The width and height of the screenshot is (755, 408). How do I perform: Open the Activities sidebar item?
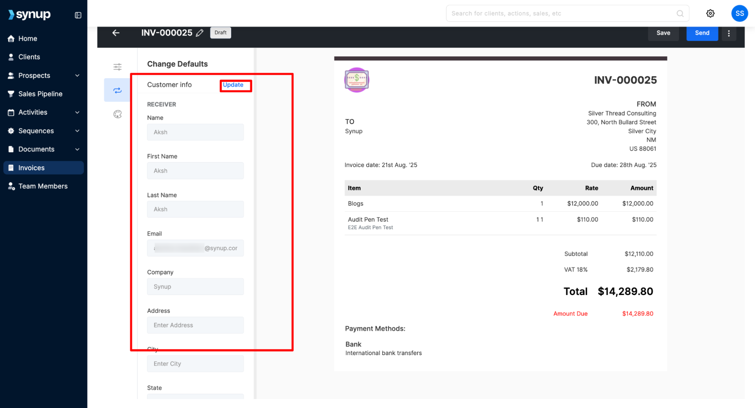click(x=33, y=112)
